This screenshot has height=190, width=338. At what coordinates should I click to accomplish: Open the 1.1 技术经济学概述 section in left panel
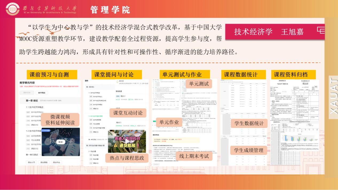[34, 107]
